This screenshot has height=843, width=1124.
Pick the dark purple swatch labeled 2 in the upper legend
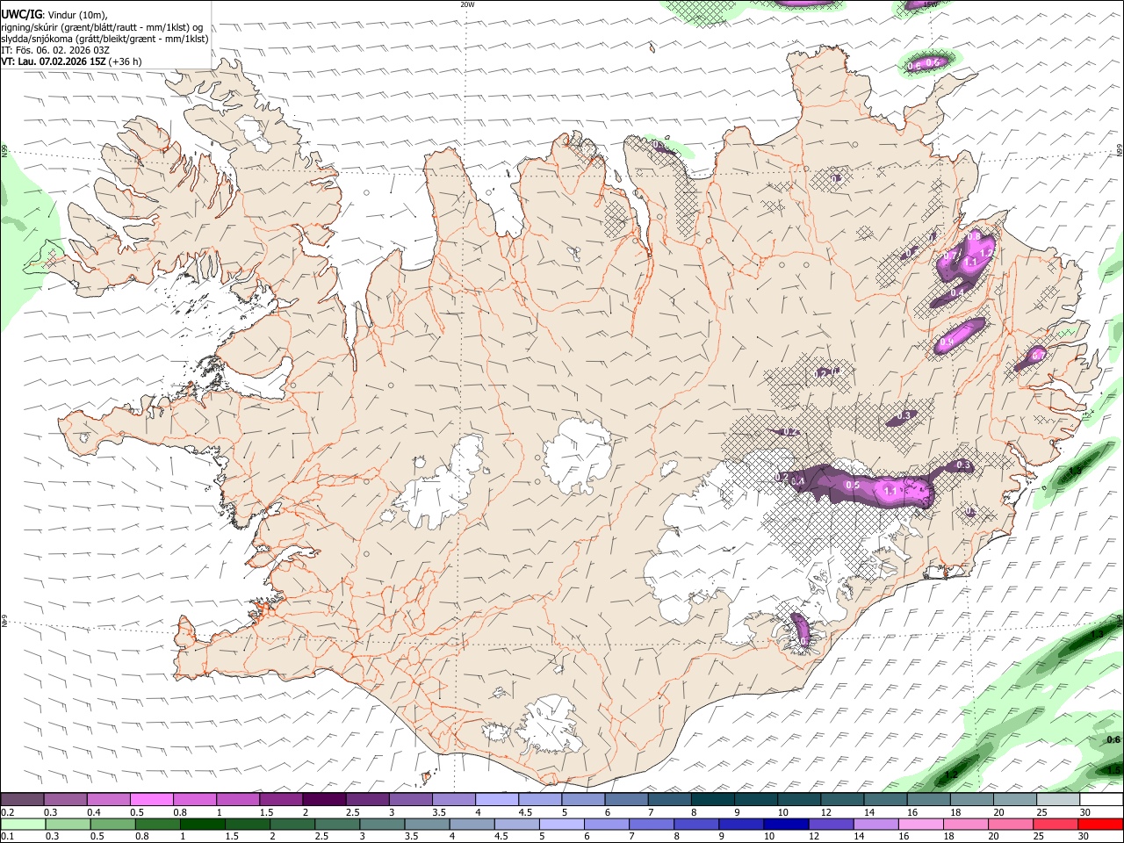323,800
